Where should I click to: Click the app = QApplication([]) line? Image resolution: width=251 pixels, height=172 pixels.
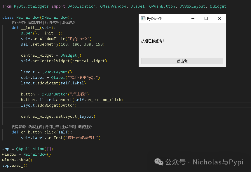(x=28, y=149)
